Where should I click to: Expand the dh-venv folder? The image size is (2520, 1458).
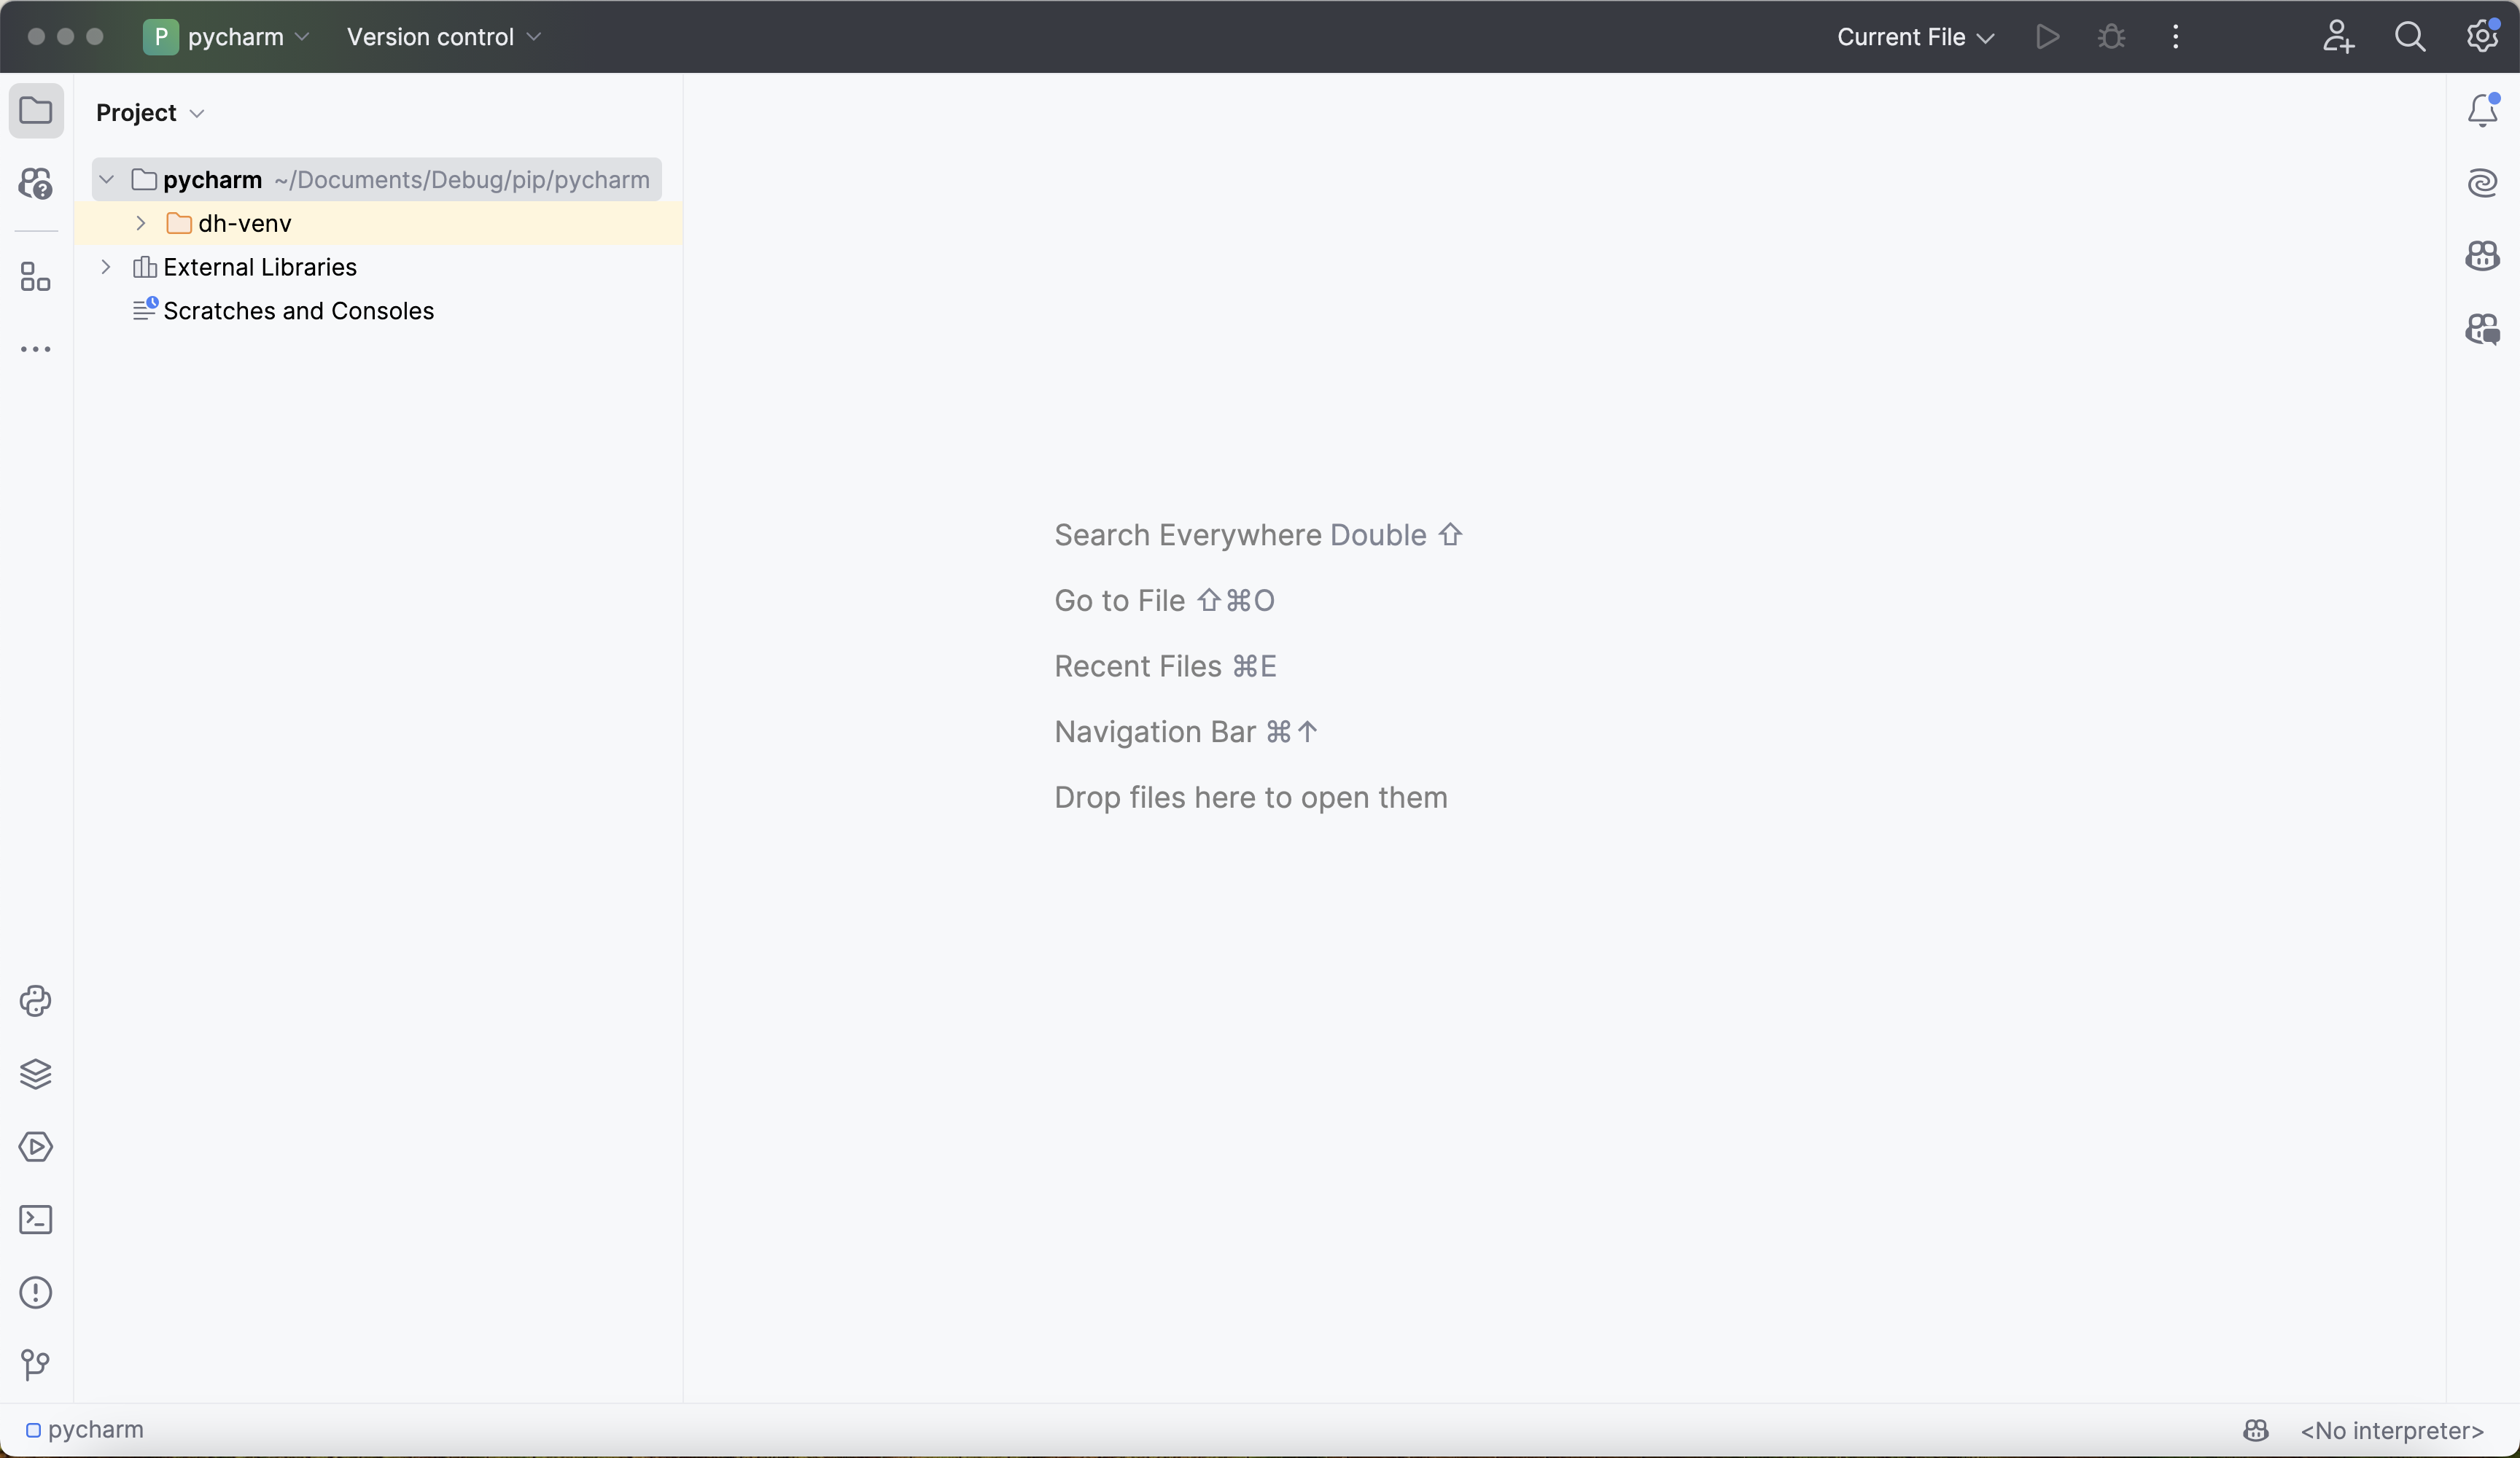pyautogui.click(x=141, y=223)
